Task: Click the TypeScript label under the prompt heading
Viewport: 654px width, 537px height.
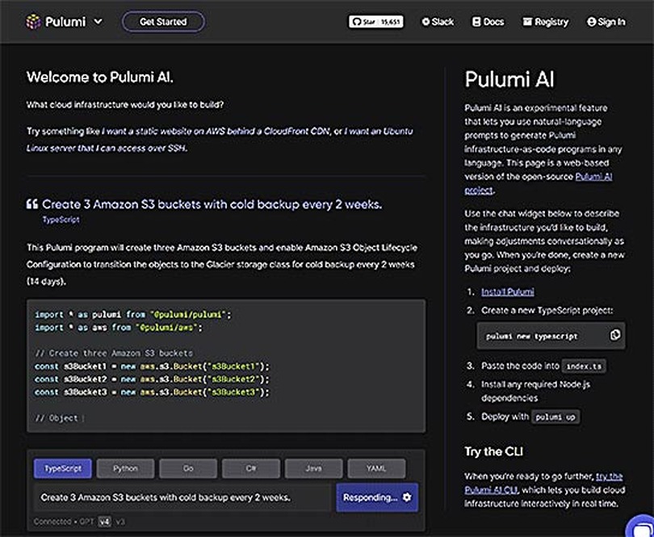Action: point(61,220)
